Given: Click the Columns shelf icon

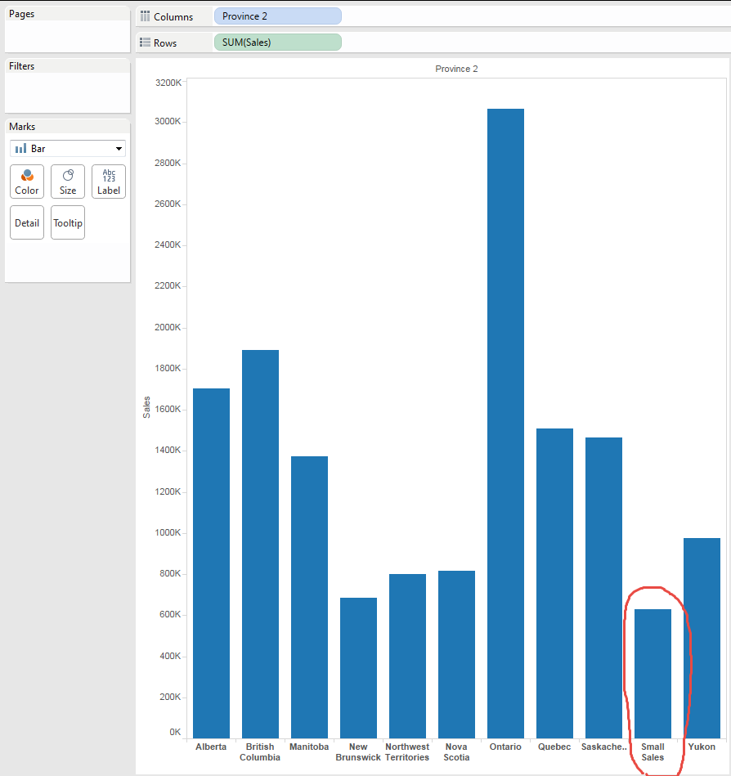Looking at the screenshot, I should coord(145,16).
